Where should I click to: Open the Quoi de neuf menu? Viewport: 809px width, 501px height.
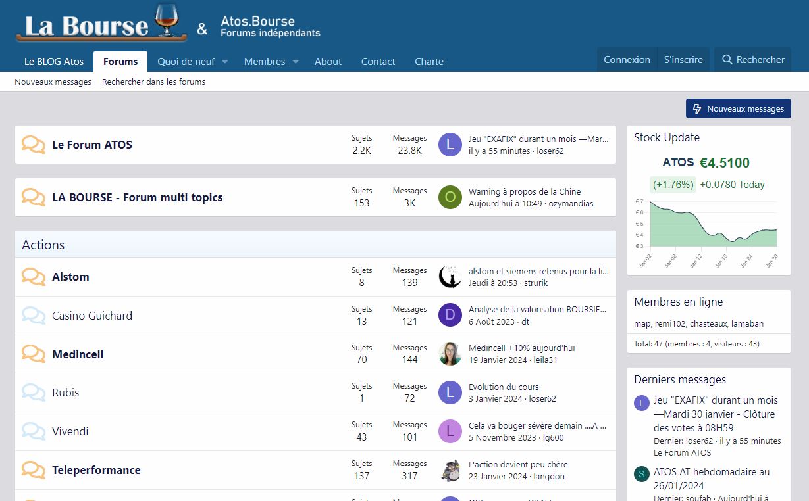(186, 62)
